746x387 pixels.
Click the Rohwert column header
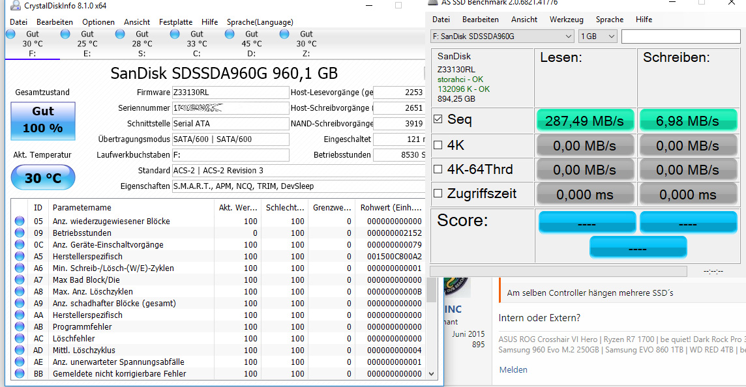(x=391, y=208)
